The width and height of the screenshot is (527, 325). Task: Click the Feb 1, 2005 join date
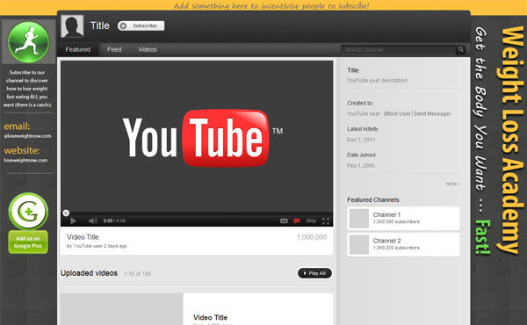pos(361,166)
